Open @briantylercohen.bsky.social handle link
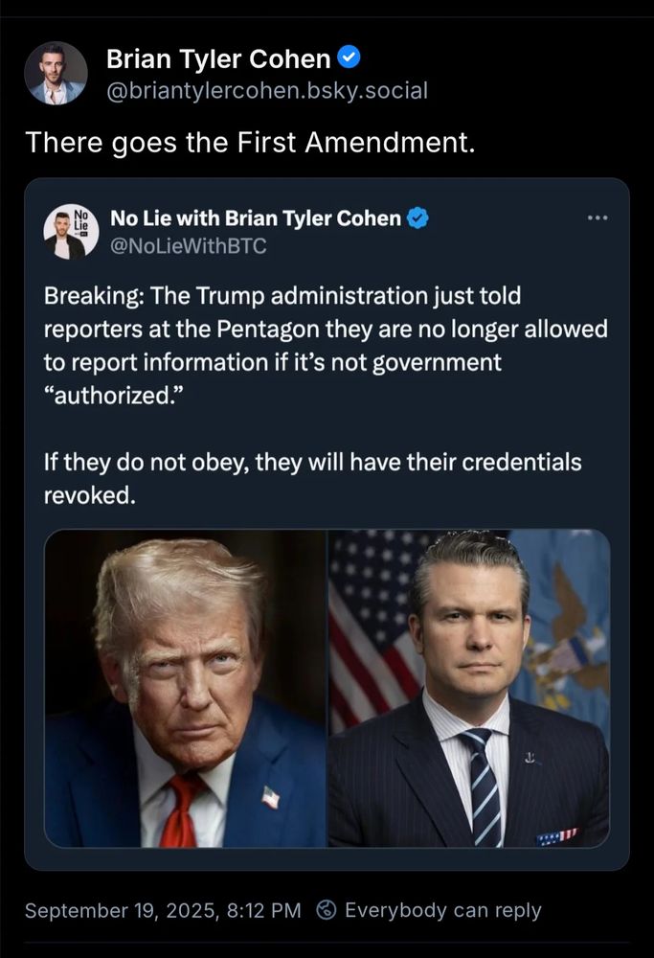Image resolution: width=654 pixels, height=958 pixels. (x=267, y=90)
